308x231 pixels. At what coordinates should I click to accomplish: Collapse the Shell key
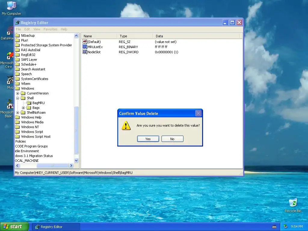click(x=17, y=98)
